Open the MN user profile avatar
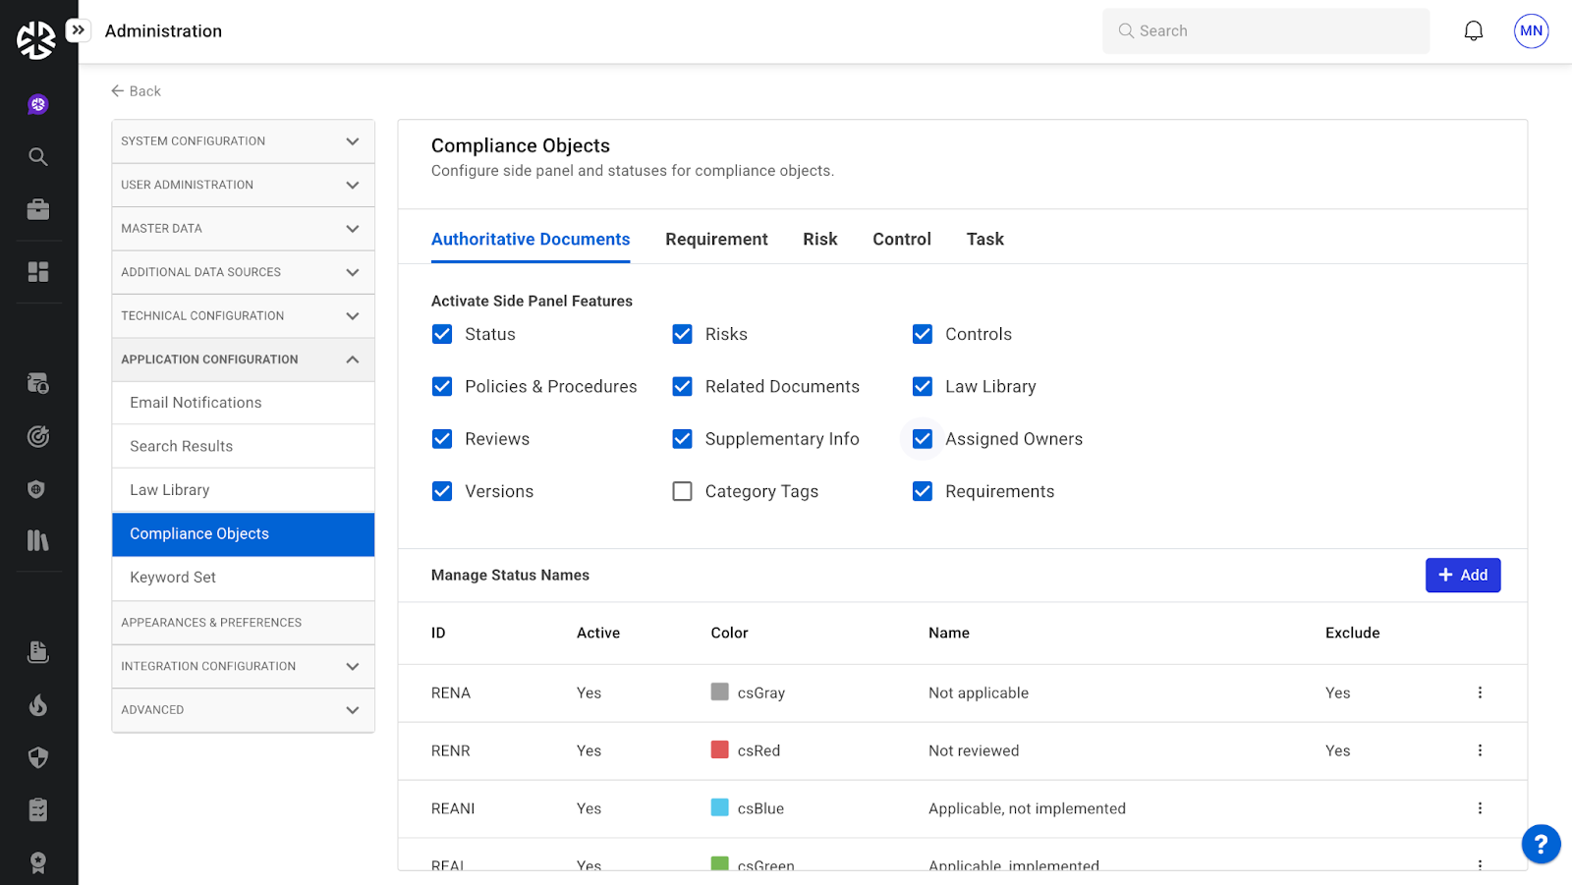The height and width of the screenshot is (885, 1572). coord(1531,31)
